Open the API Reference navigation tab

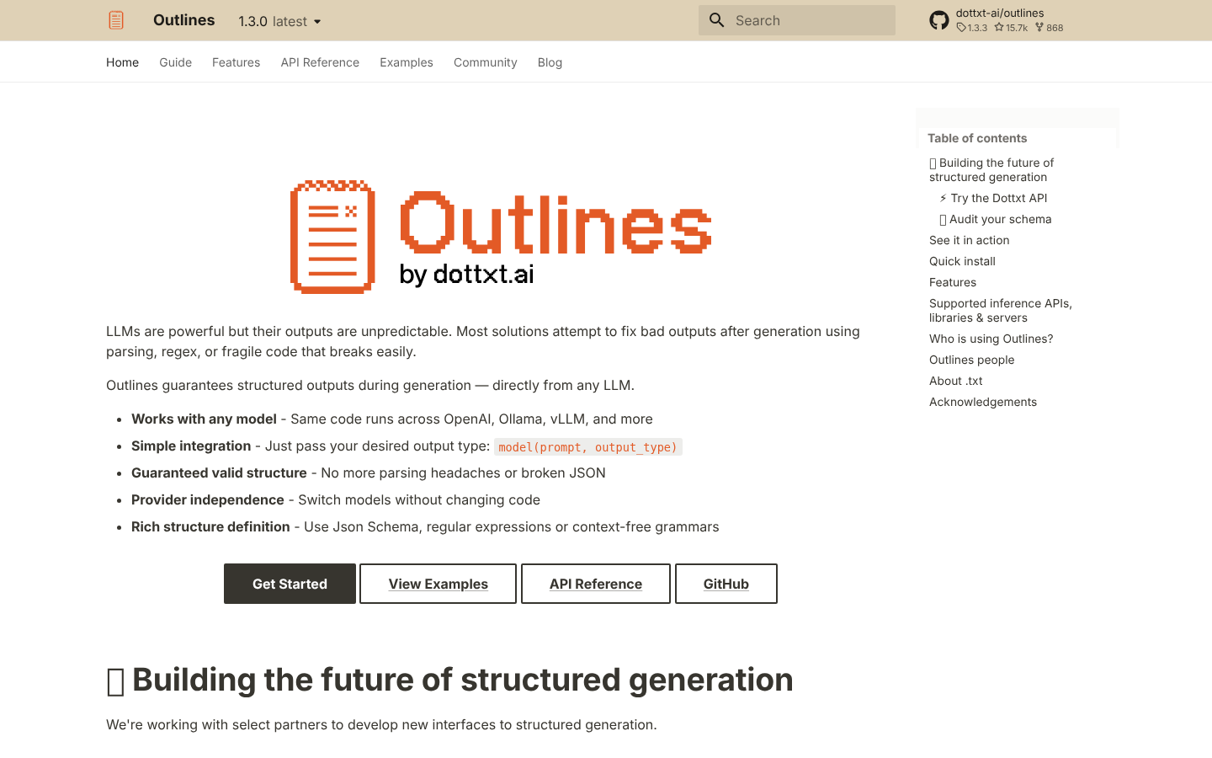[x=320, y=62]
